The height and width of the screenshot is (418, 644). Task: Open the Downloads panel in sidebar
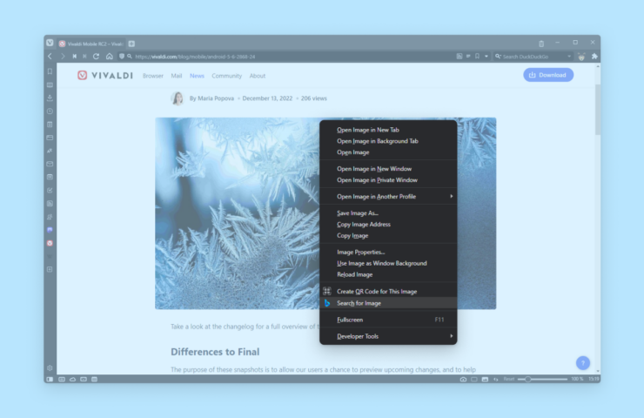(50, 98)
